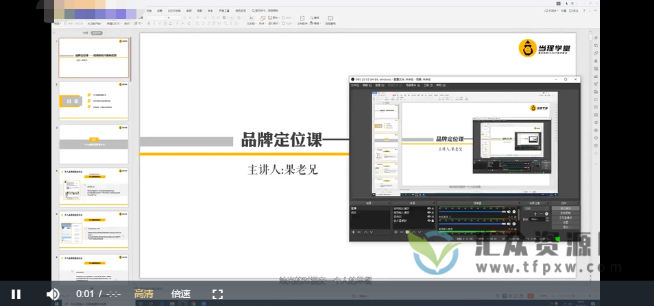Toggle visibility eye of second OBS source
The width and height of the screenshot is (654, 306).
[429, 212]
